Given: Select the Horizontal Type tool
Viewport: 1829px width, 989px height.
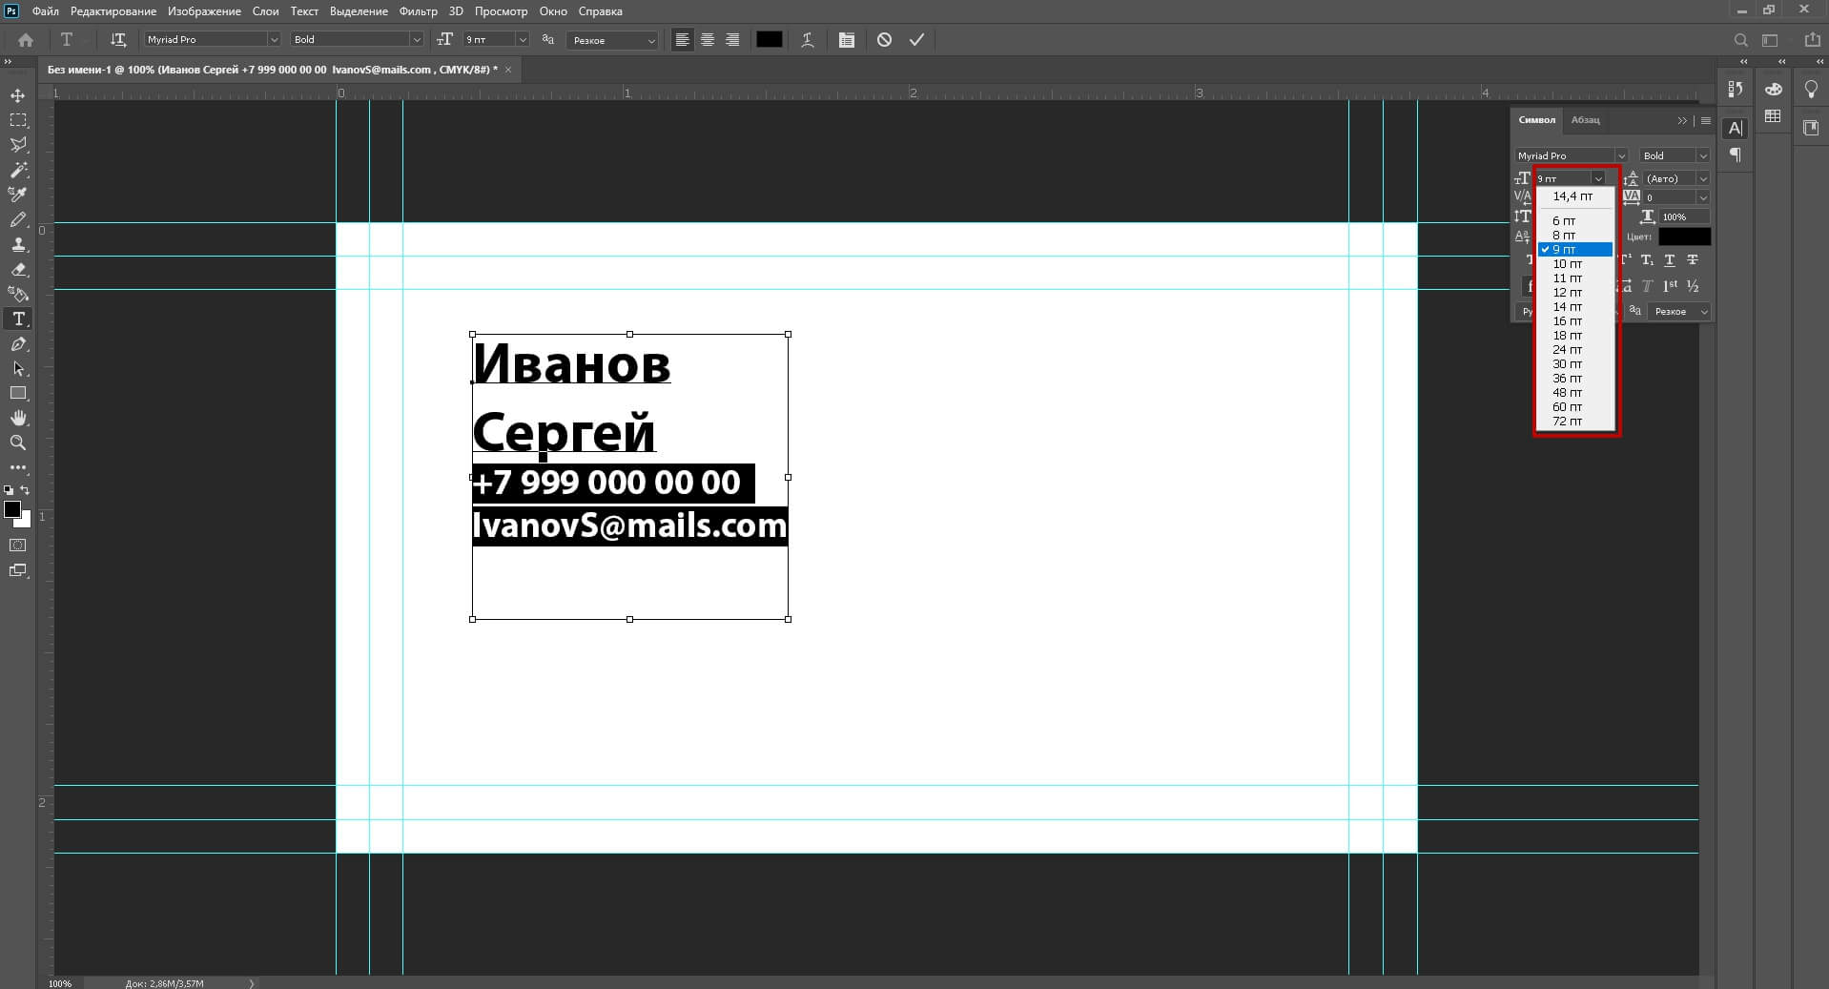Looking at the screenshot, I should [x=18, y=319].
